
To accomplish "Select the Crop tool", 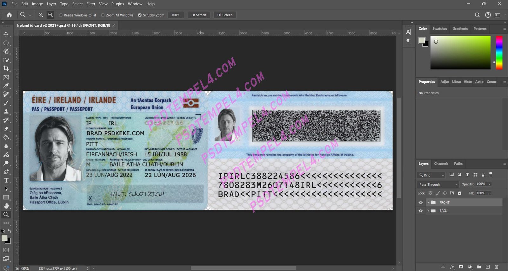I will point(6,68).
